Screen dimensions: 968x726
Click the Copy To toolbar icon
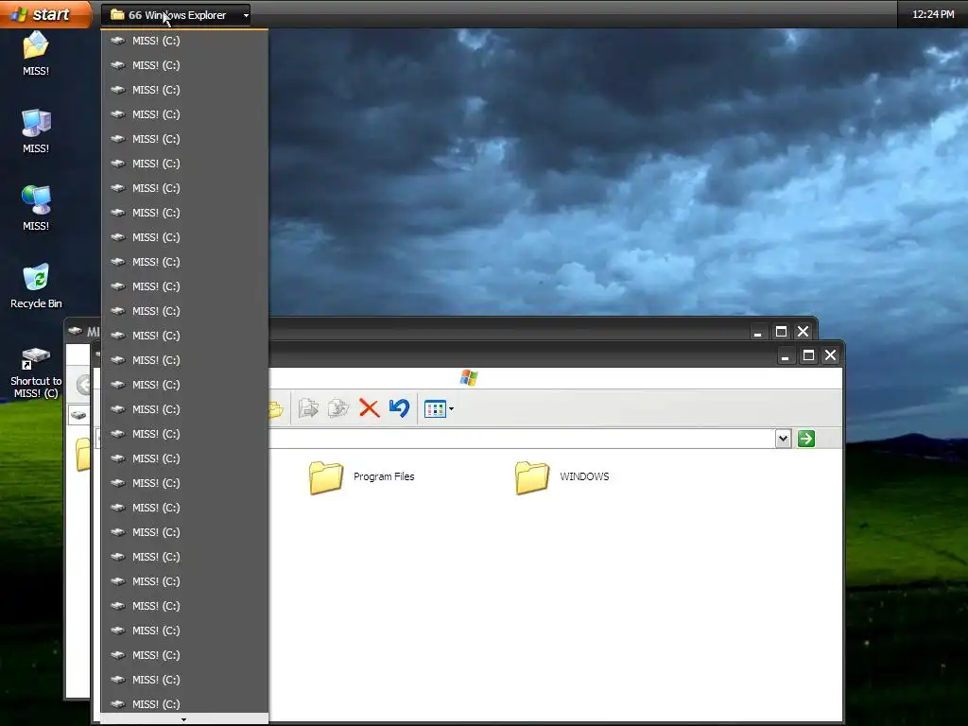click(x=337, y=408)
